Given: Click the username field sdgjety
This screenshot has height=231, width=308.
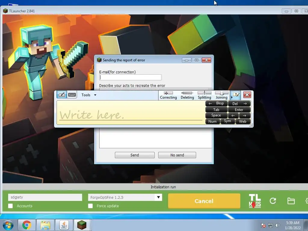Looking at the screenshot, I should [x=45, y=197].
